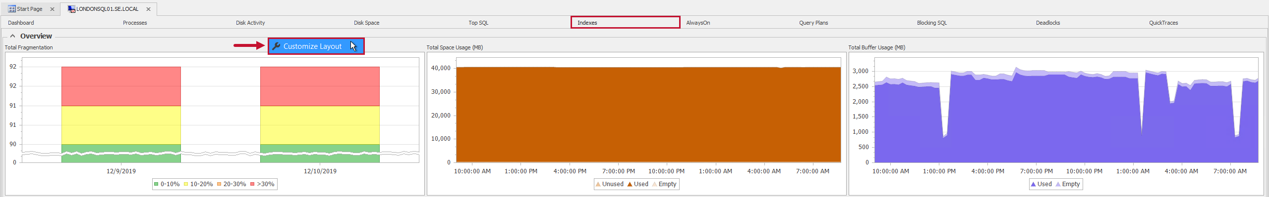This screenshot has width=1269, height=197.
Task: Open the Processes tab
Action: (135, 23)
